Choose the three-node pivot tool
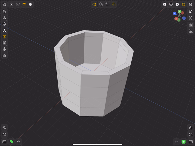195x146 pixels. pyautogui.click(x=4, y=30)
